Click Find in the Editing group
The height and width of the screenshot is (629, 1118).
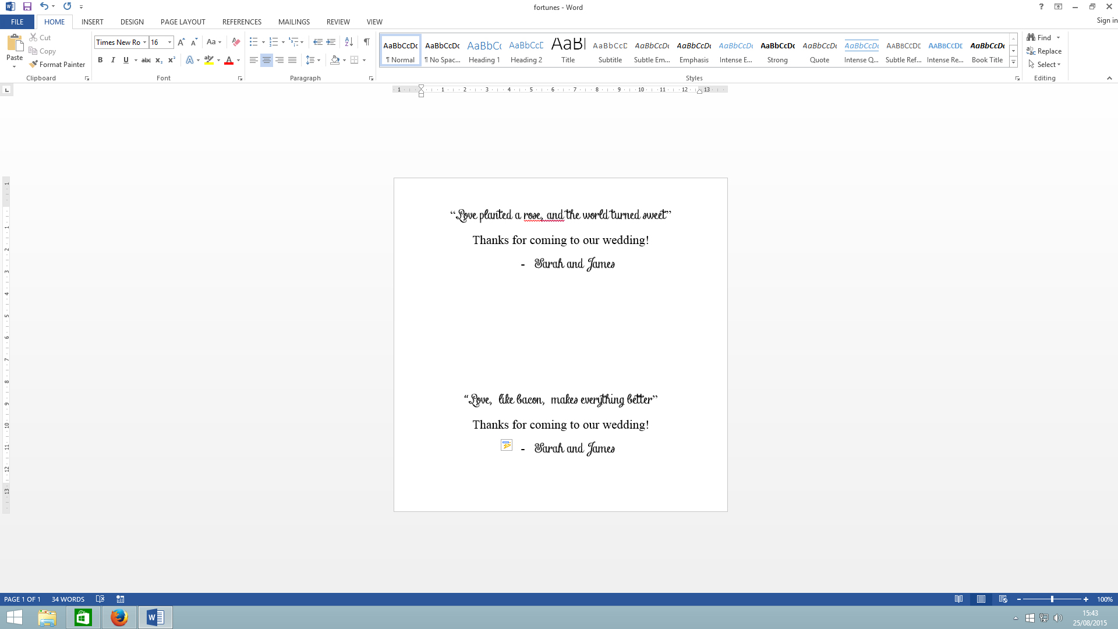point(1039,37)
